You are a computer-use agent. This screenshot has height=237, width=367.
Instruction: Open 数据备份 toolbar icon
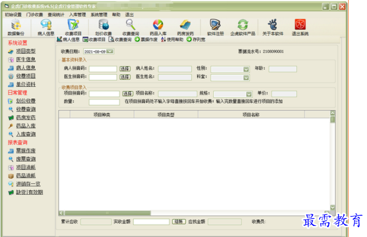coord(16,27)
